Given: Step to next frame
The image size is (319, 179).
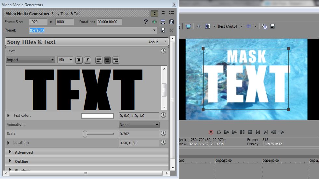Looking at the screenshot, I should [281, 132].
